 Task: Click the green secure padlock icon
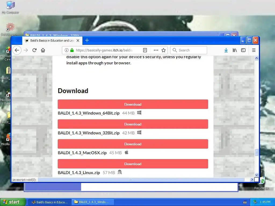click(x=72, y=50)
